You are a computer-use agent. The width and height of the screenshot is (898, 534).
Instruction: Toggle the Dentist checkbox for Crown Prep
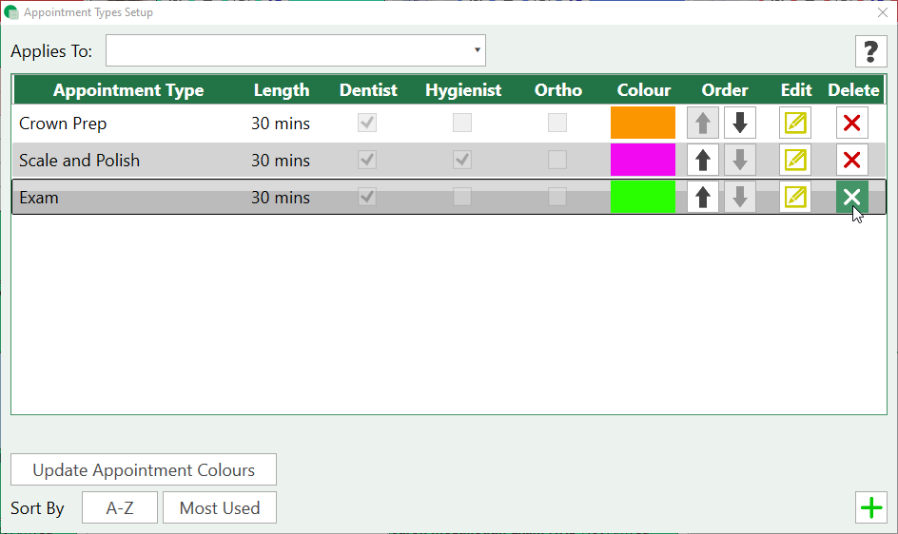click(x=367, y=123)
